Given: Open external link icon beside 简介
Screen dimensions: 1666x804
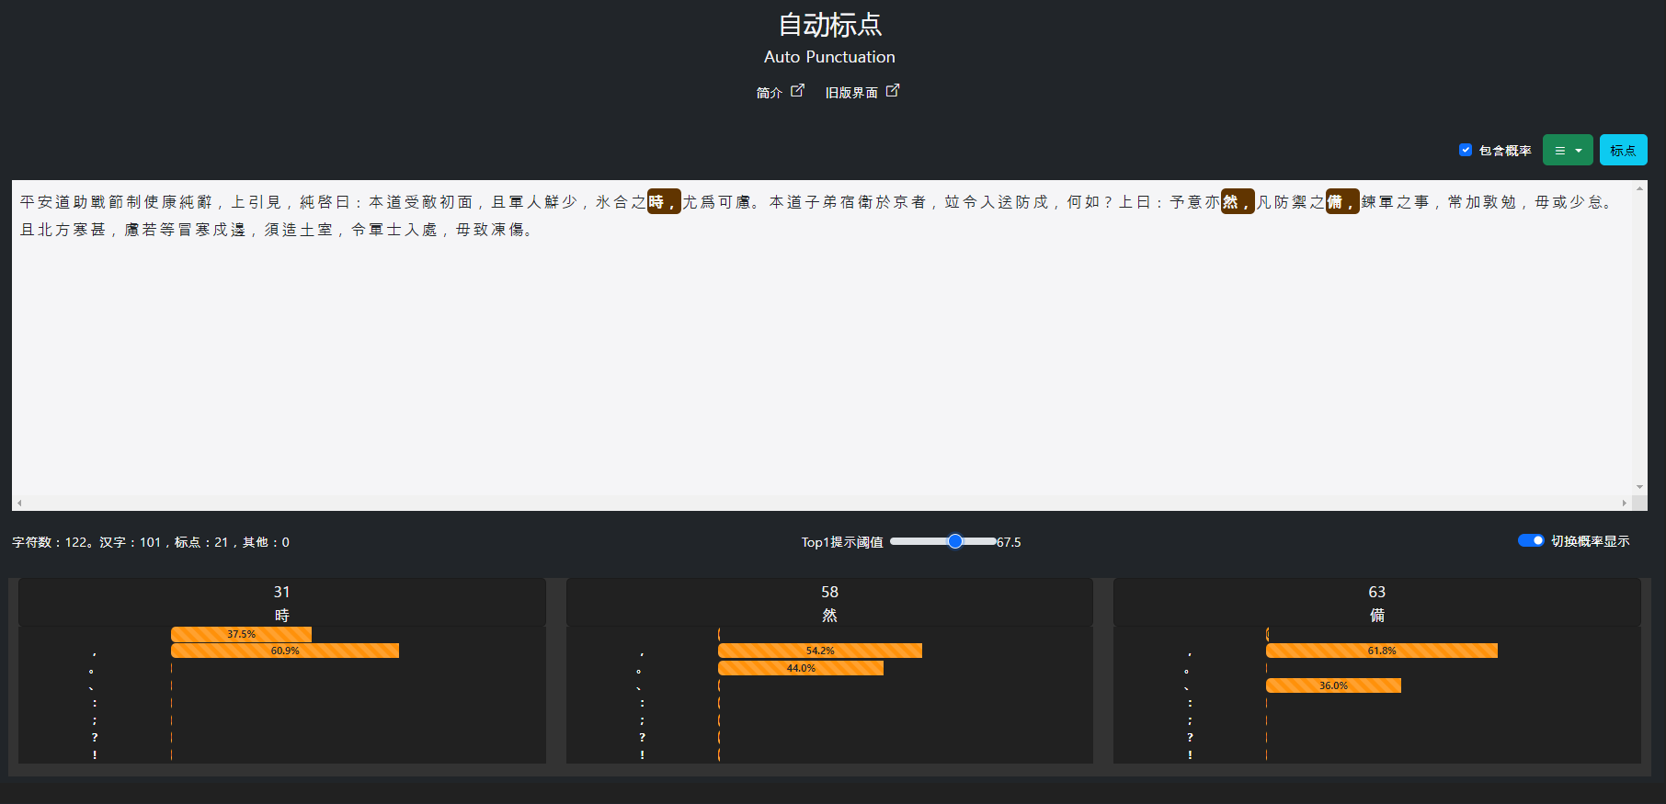Looking at the screenshot, I should [x=797, y=90].
